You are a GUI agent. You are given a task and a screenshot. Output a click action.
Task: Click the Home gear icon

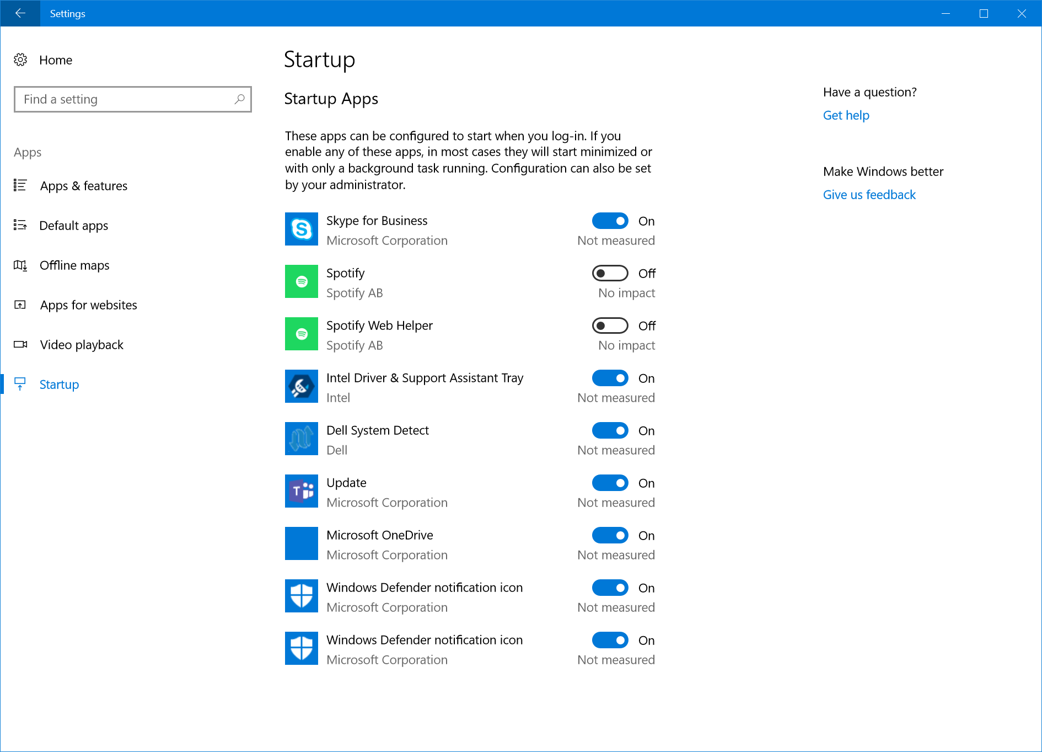[20, 60]
